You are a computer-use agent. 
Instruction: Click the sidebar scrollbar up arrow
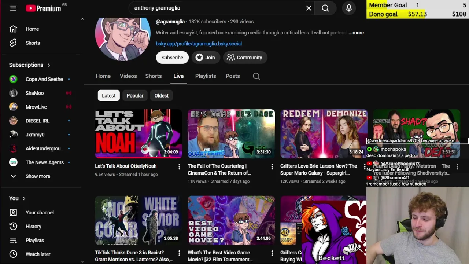click(82, 19)
